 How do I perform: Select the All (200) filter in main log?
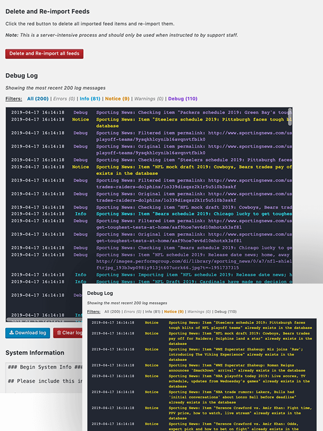pos(37,99)
